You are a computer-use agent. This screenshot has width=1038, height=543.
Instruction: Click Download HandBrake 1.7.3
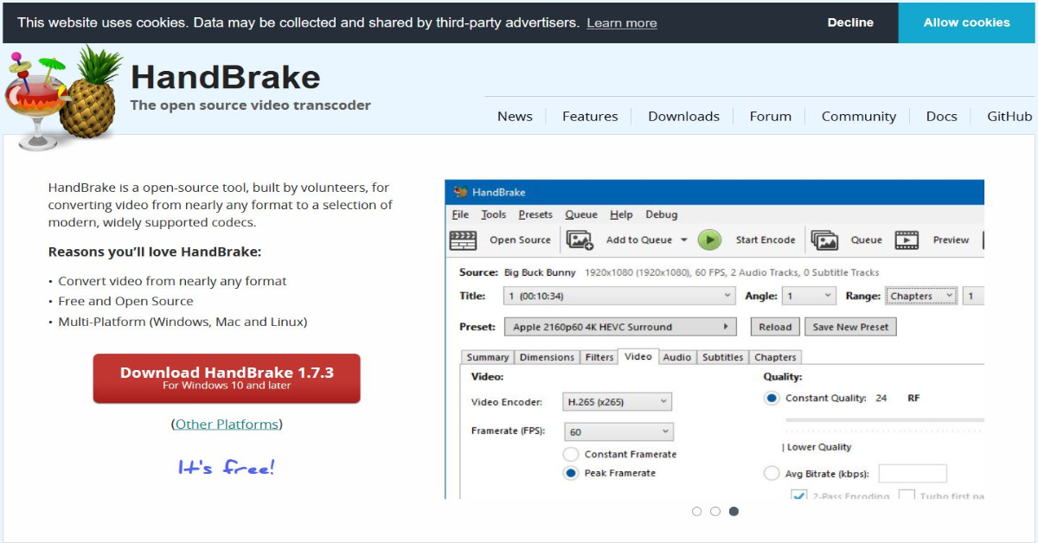click(x=227, y=378)
